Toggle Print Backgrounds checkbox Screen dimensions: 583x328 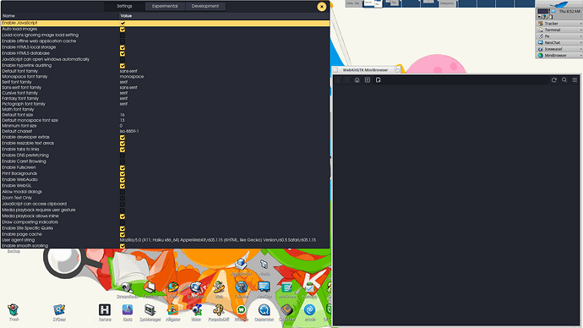click(x=123, y=173)
